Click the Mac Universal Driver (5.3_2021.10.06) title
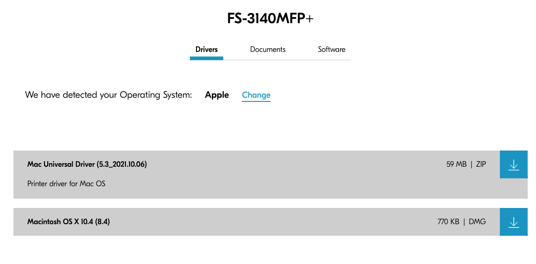The width and height of the screenshot is (536, 264). click(87, 164)
